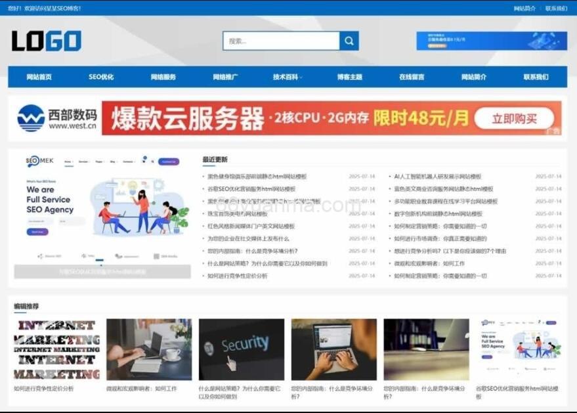Open the 在线留言 menu item
The height and width of the screenshot is (413, 577).
coord(411,76)
